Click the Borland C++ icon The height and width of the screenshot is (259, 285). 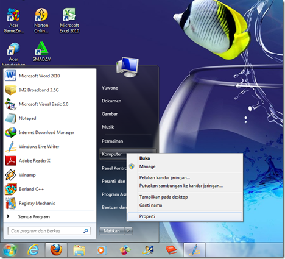tap(10, 189)
